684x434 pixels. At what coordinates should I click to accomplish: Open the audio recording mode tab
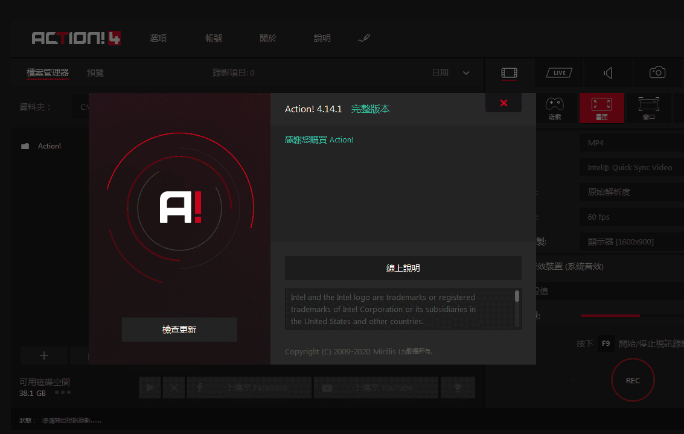608,73
